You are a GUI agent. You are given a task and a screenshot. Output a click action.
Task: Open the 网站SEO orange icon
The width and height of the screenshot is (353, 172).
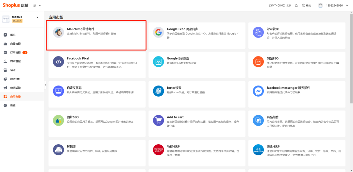258,62
